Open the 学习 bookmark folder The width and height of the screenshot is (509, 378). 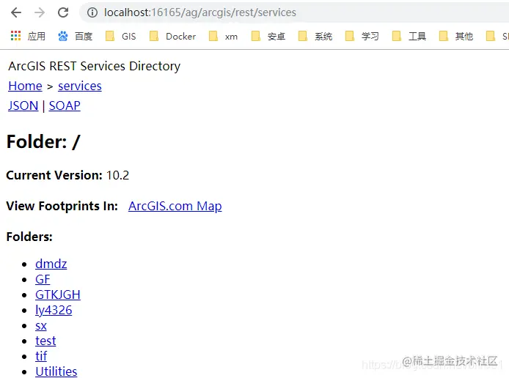(x=362, y=36)
